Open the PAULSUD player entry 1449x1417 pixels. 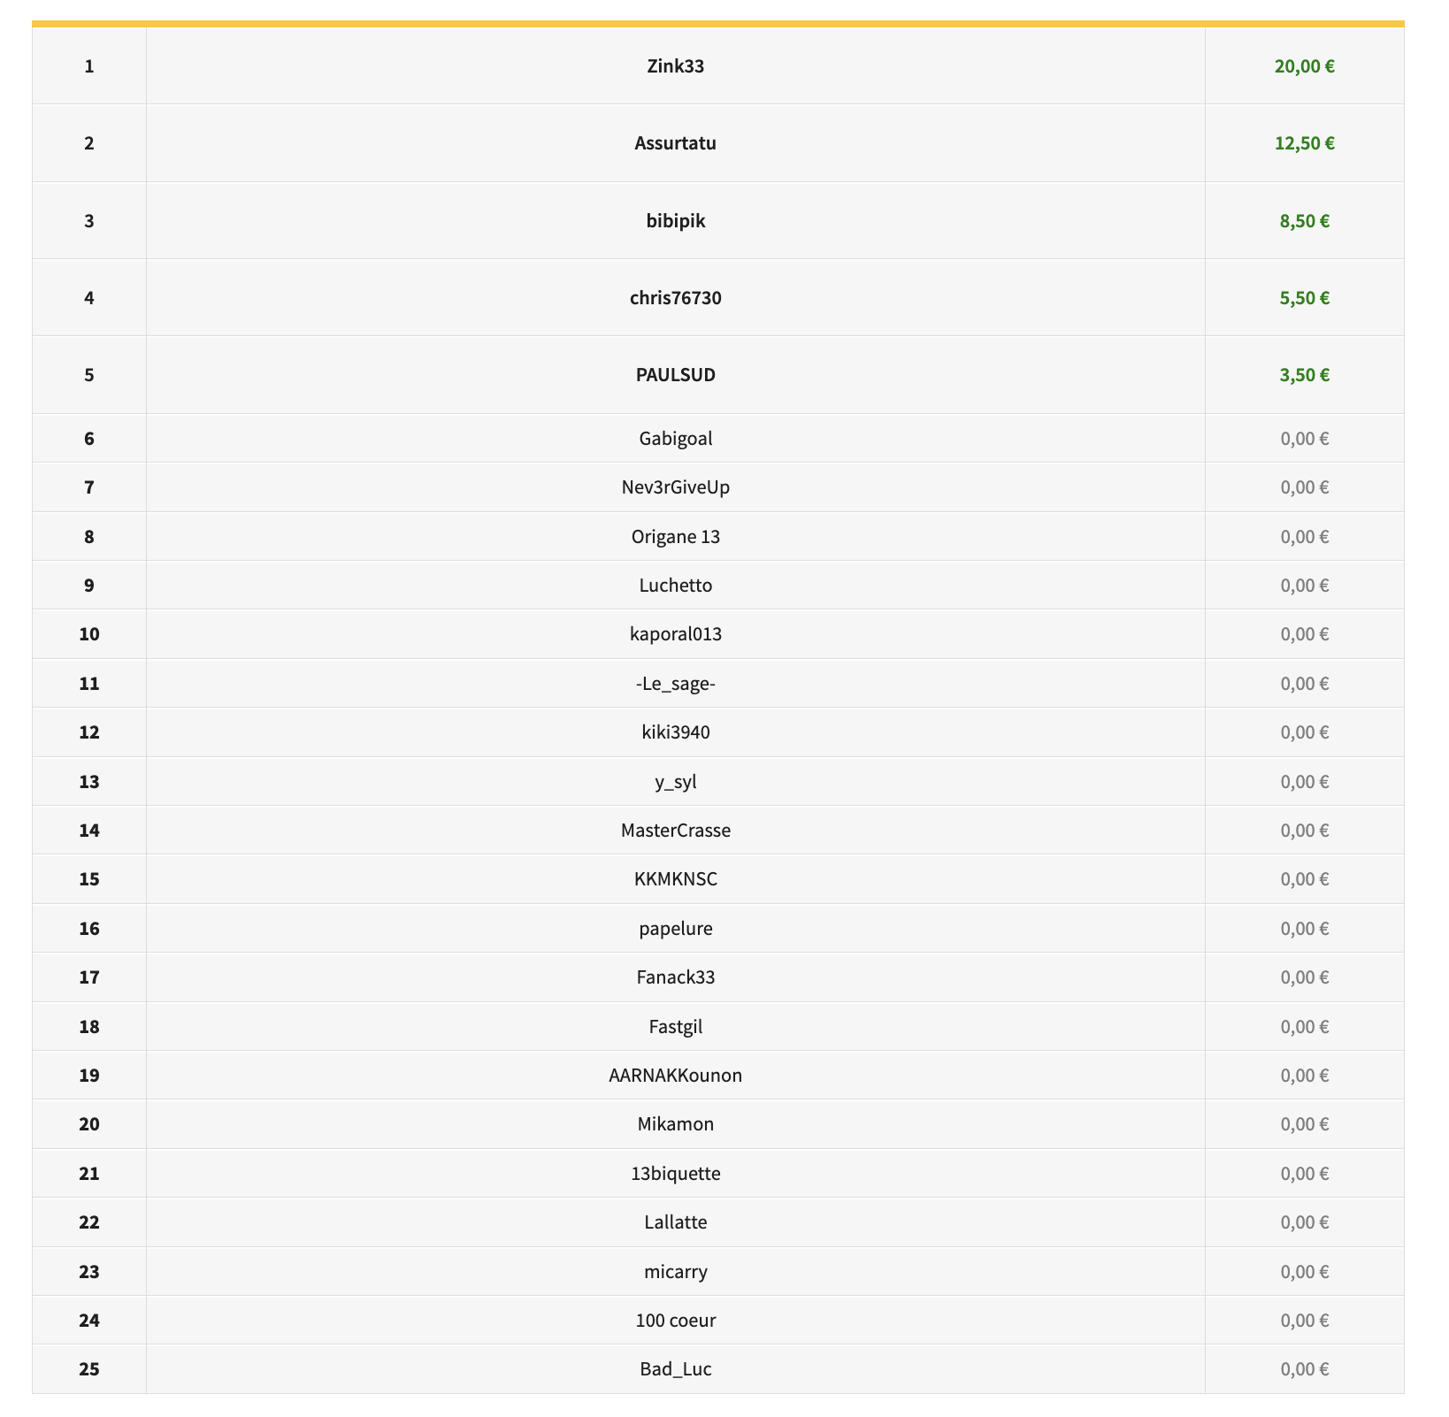[675, 375]
